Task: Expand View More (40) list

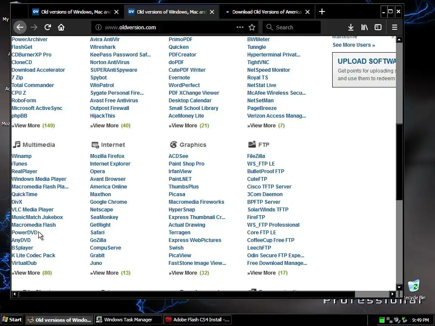Action: [x=110, y=126]
